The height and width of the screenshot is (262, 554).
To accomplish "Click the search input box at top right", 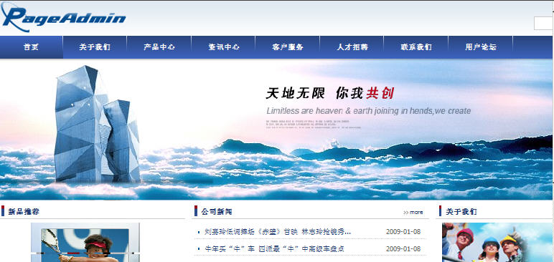I will pyautogui.click(x=544, y=24).
